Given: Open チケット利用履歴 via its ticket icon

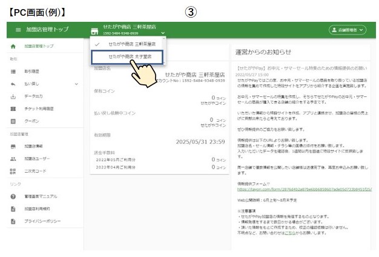Looking at the screenshot, I should (13, 109).
